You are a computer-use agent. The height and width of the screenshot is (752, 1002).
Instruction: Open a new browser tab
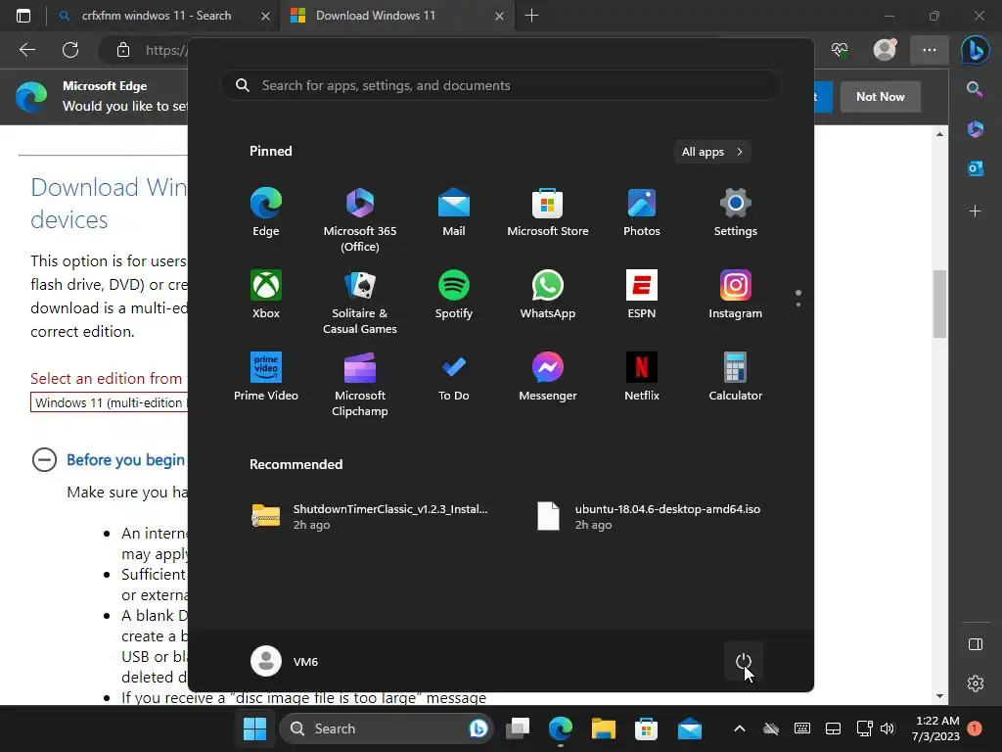point(531,16)
